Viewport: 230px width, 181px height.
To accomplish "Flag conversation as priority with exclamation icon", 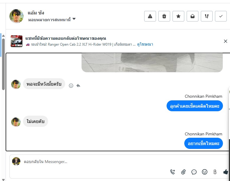I will point(207,16).
